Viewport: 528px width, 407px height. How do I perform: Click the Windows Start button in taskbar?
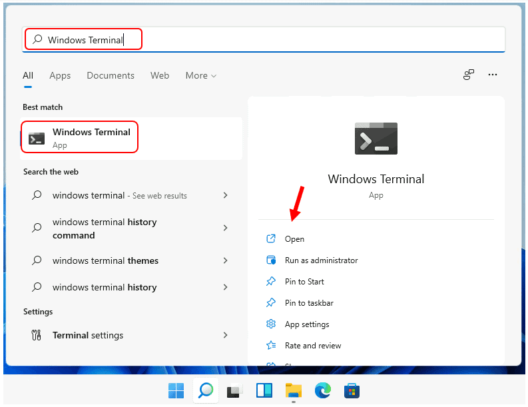pyautogui.click(x=176, y=390)
